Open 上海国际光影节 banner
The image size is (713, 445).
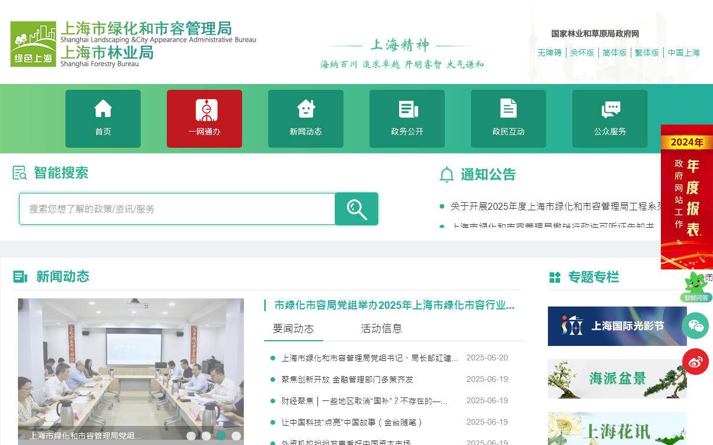point(617,326)
